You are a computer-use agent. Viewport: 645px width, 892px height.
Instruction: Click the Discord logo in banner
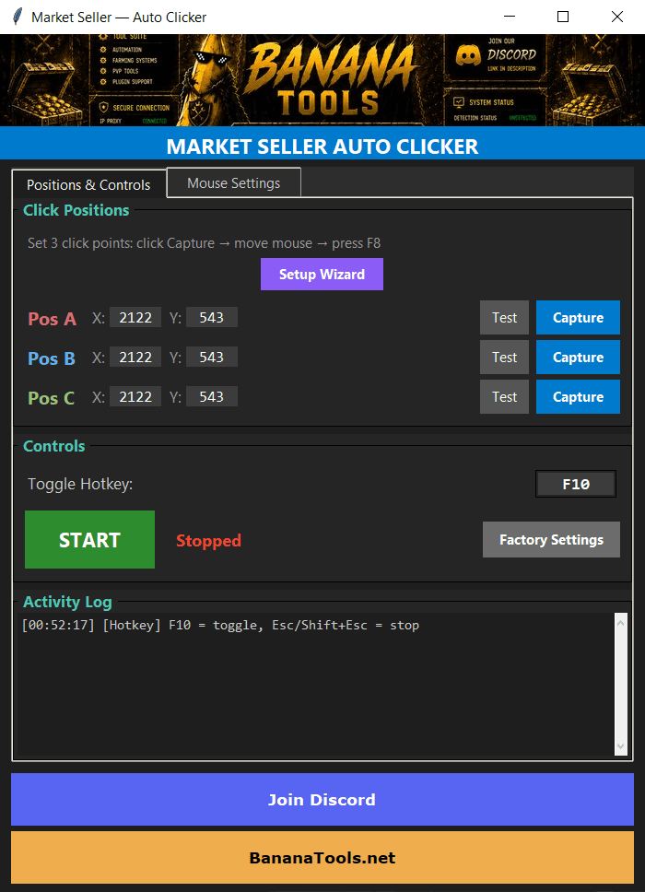(468, 55)
